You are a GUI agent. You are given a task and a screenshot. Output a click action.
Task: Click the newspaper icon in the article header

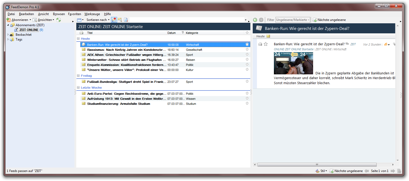(259, 29)
